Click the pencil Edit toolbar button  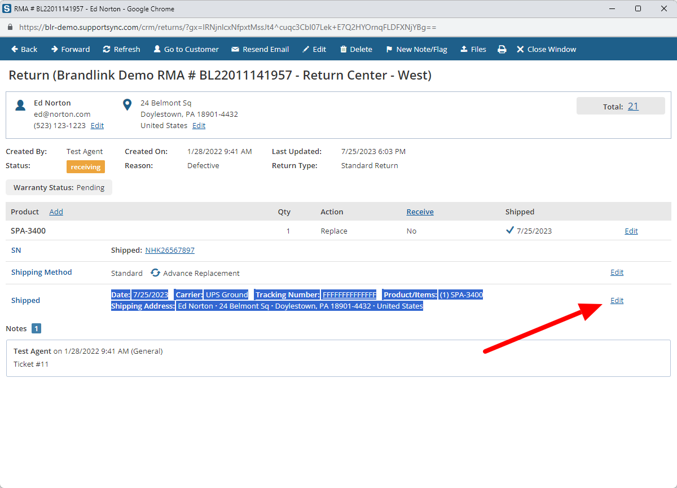[314, 50]
